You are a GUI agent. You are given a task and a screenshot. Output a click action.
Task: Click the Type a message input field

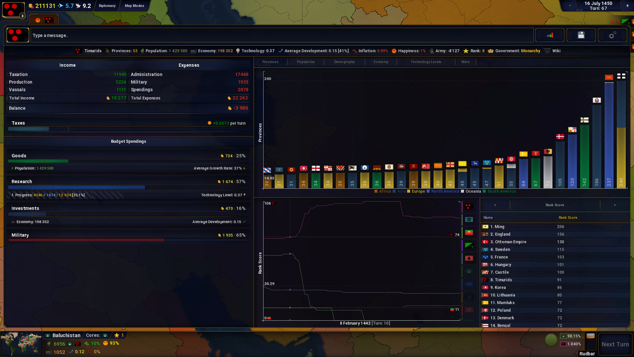pyautogui.click(x=282, y=35)
